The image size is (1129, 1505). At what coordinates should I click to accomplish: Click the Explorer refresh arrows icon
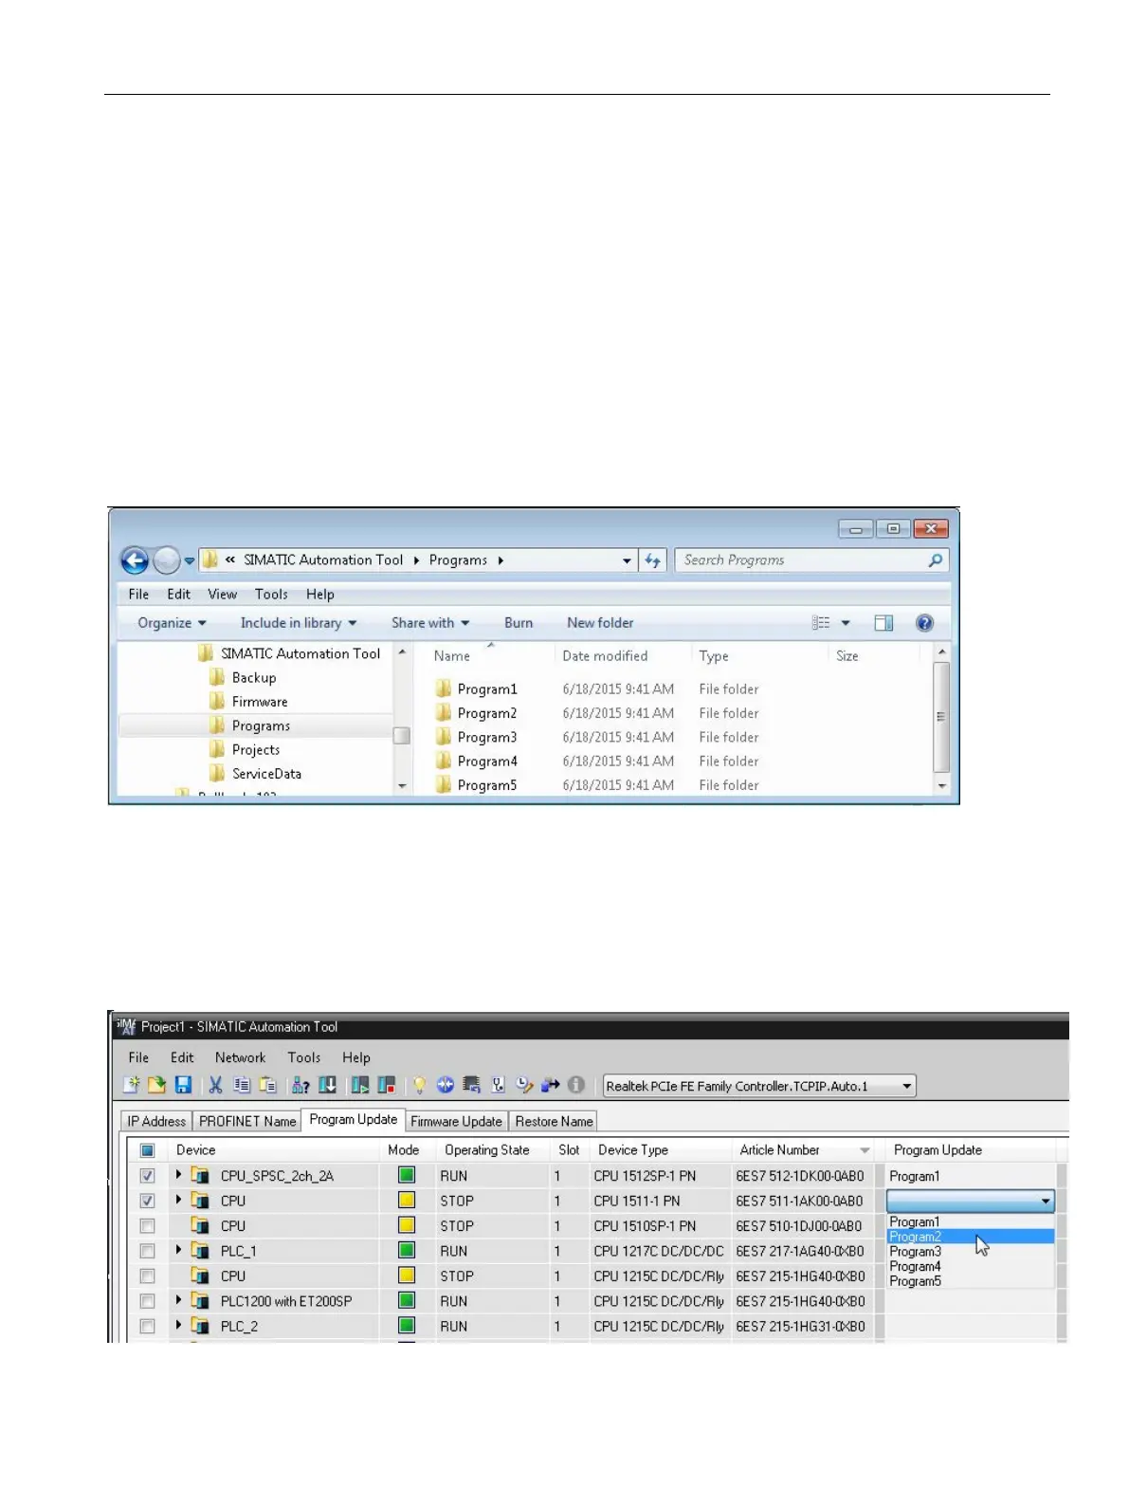tap(653, 560)
